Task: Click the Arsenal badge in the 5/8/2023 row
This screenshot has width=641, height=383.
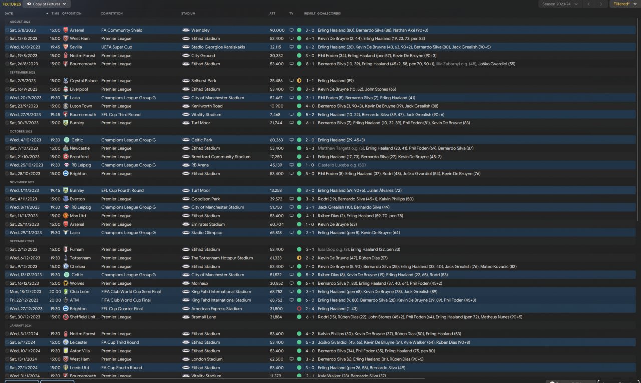Action: pyautogui.click(x=66, y=30)
